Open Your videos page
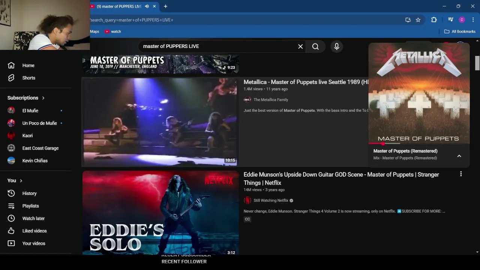 34,243
